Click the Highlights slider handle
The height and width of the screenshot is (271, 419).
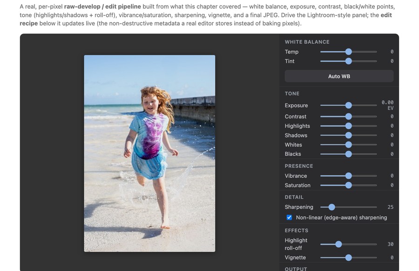tap(348, 126)
